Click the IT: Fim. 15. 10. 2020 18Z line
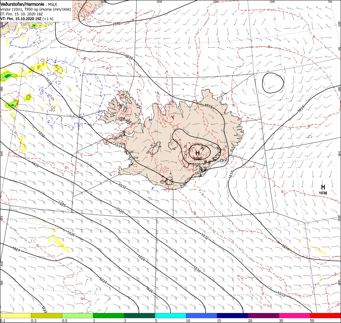Screen dimensions: 341x323 click(21, 14)
